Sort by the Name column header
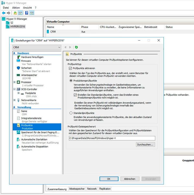194x195 pixels. click(x=63, y=27)
